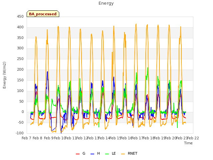Click the 350 y-axis tick label
The width and height of the screenshot is (213, 160).
tap(20, 38)
